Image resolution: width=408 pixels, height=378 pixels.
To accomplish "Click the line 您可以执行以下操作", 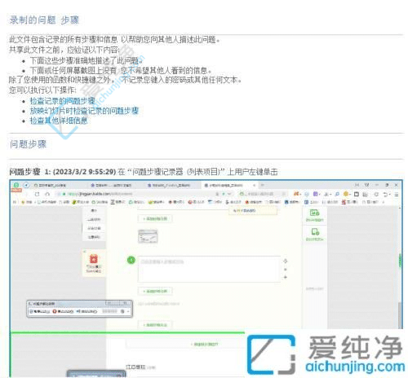I will pos(42,90).
